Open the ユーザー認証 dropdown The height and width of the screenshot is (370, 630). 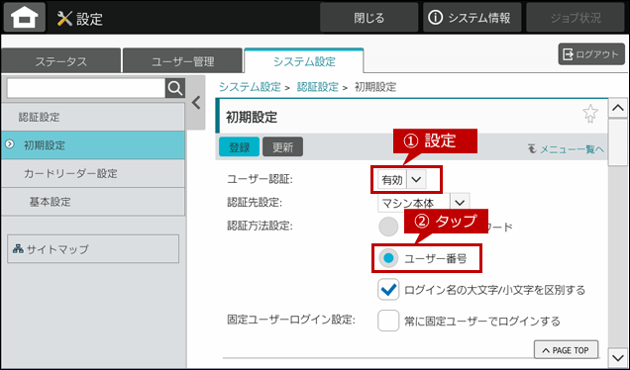click(402, 180)
